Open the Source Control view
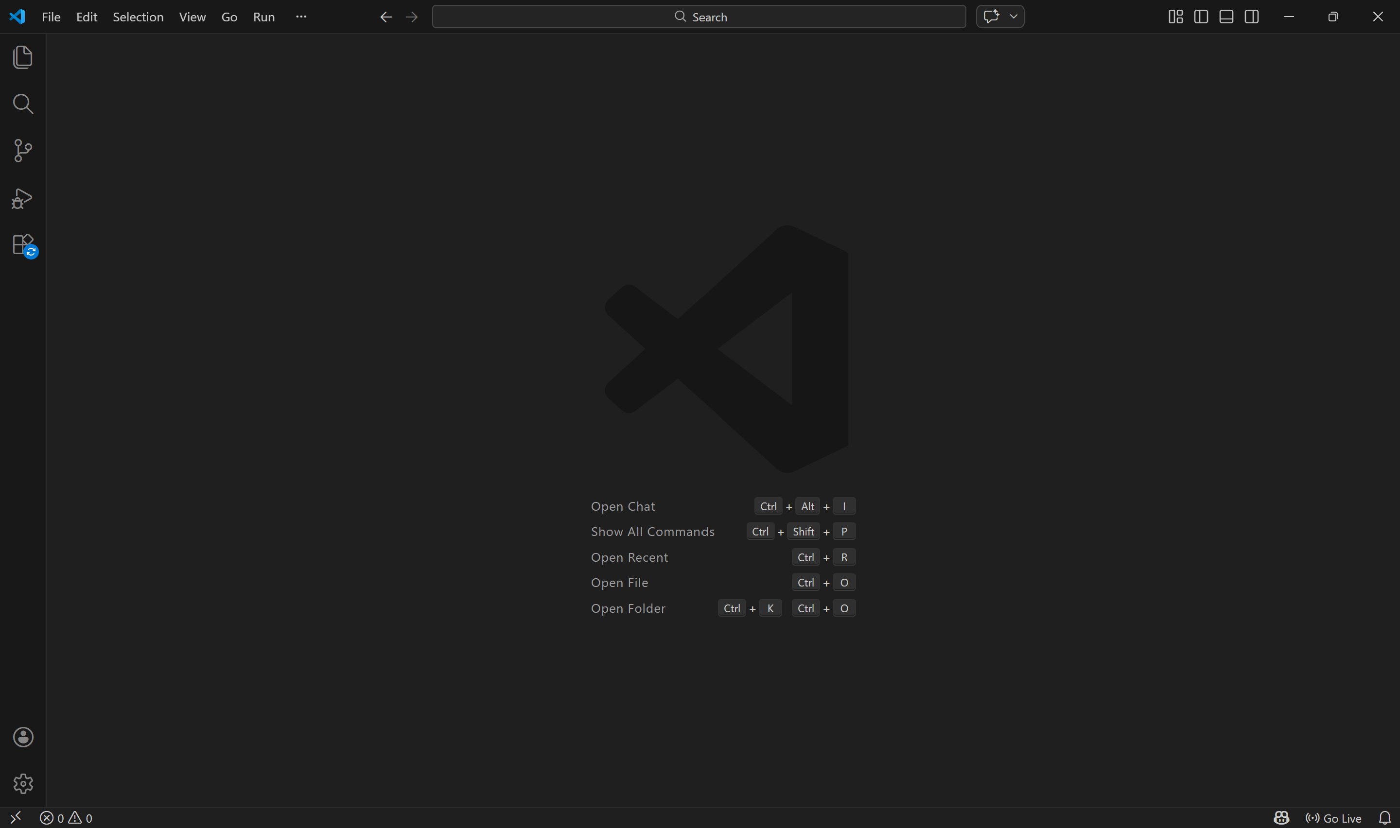The image size is (1400, 828). point(23,151)
